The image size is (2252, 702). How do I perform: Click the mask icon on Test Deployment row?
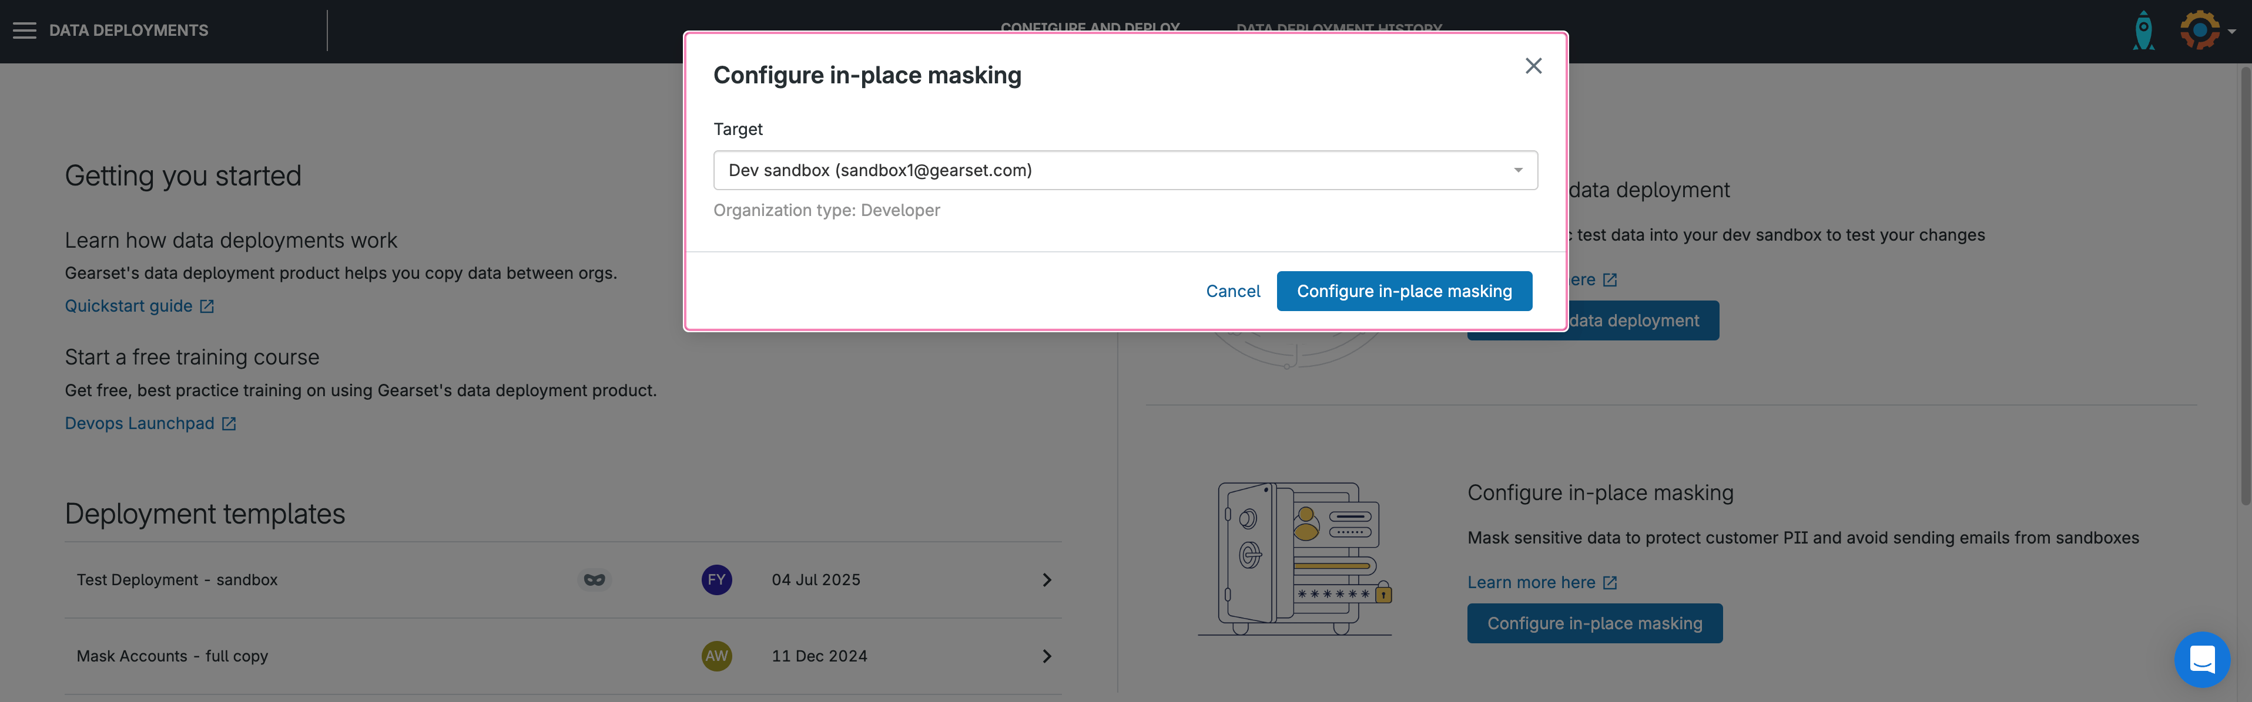[x=595, y=580]
